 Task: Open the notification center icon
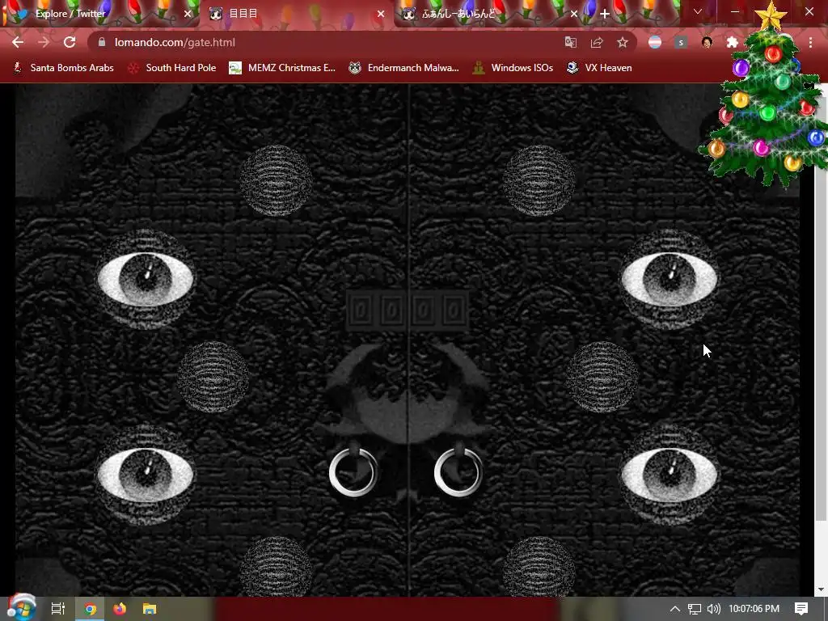(x=801, y=609)
